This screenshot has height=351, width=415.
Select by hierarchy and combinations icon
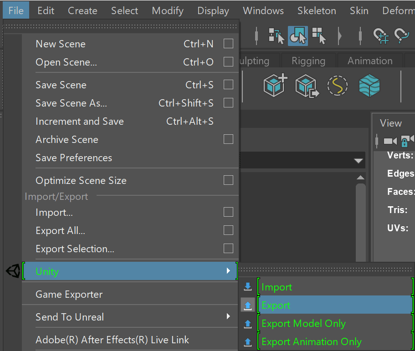tap(277, 36)
